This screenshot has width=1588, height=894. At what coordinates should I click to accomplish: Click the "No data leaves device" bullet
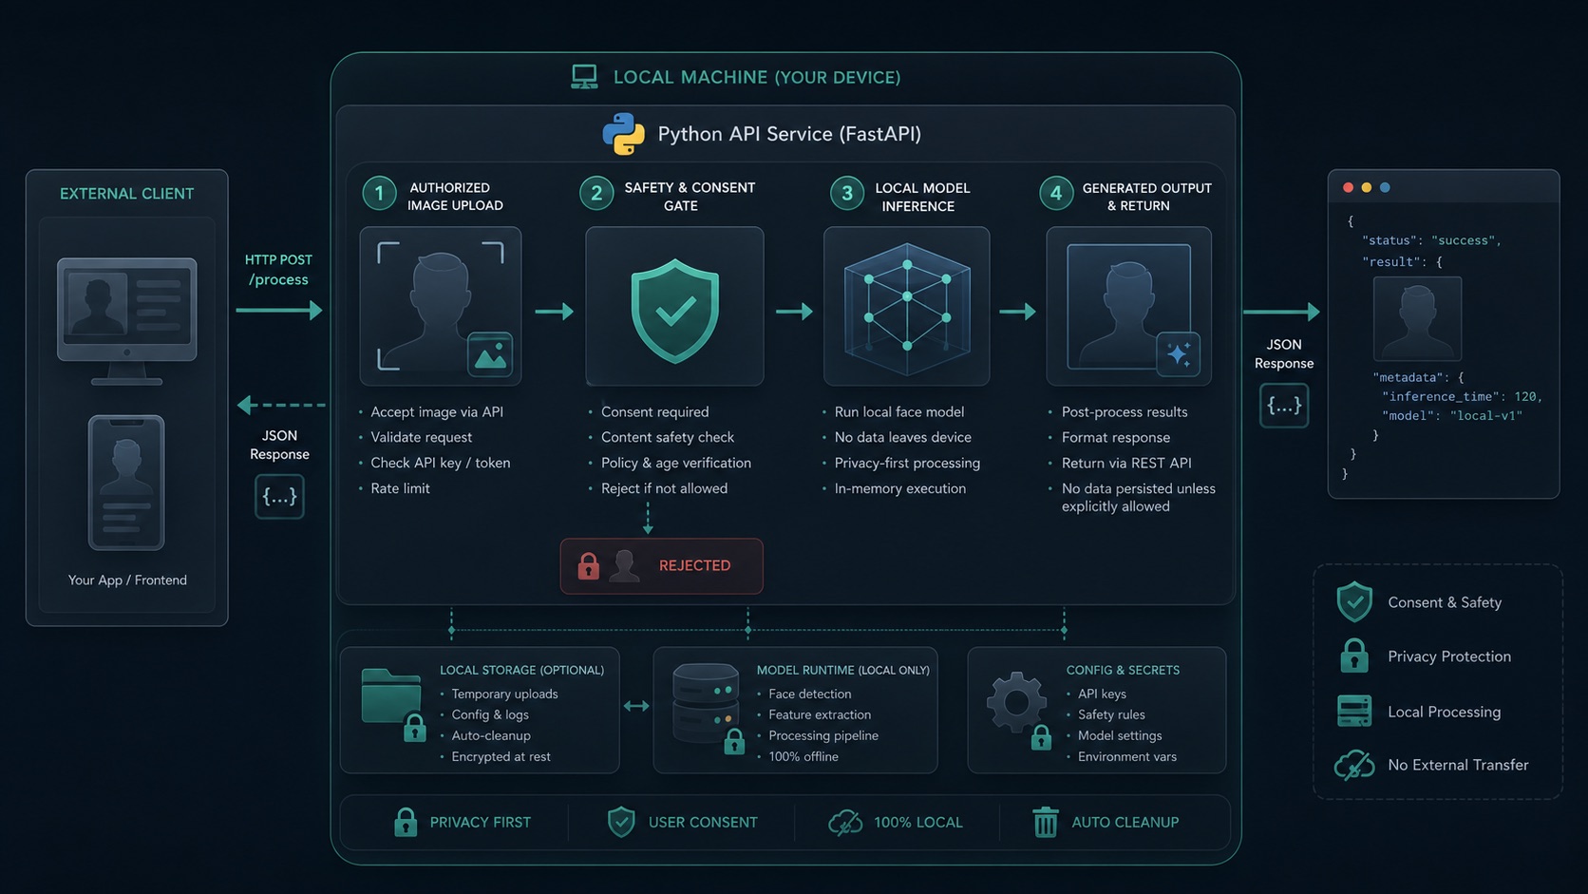902,438
